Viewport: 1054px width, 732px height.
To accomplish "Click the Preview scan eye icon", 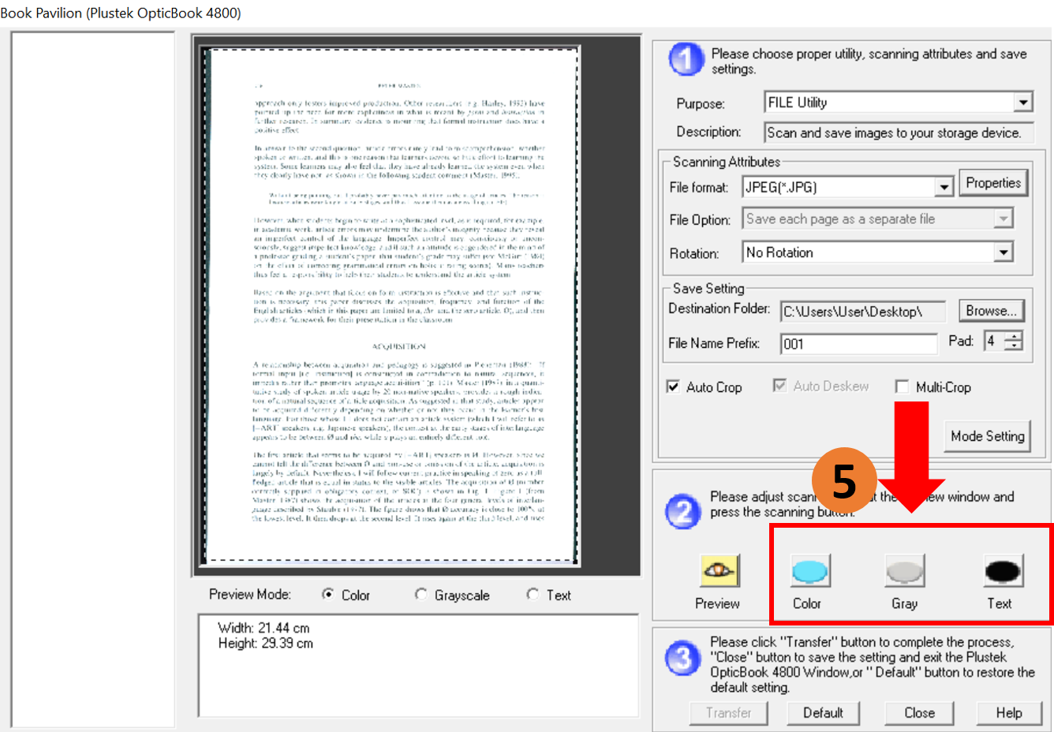I will click(x=719, y=570).
